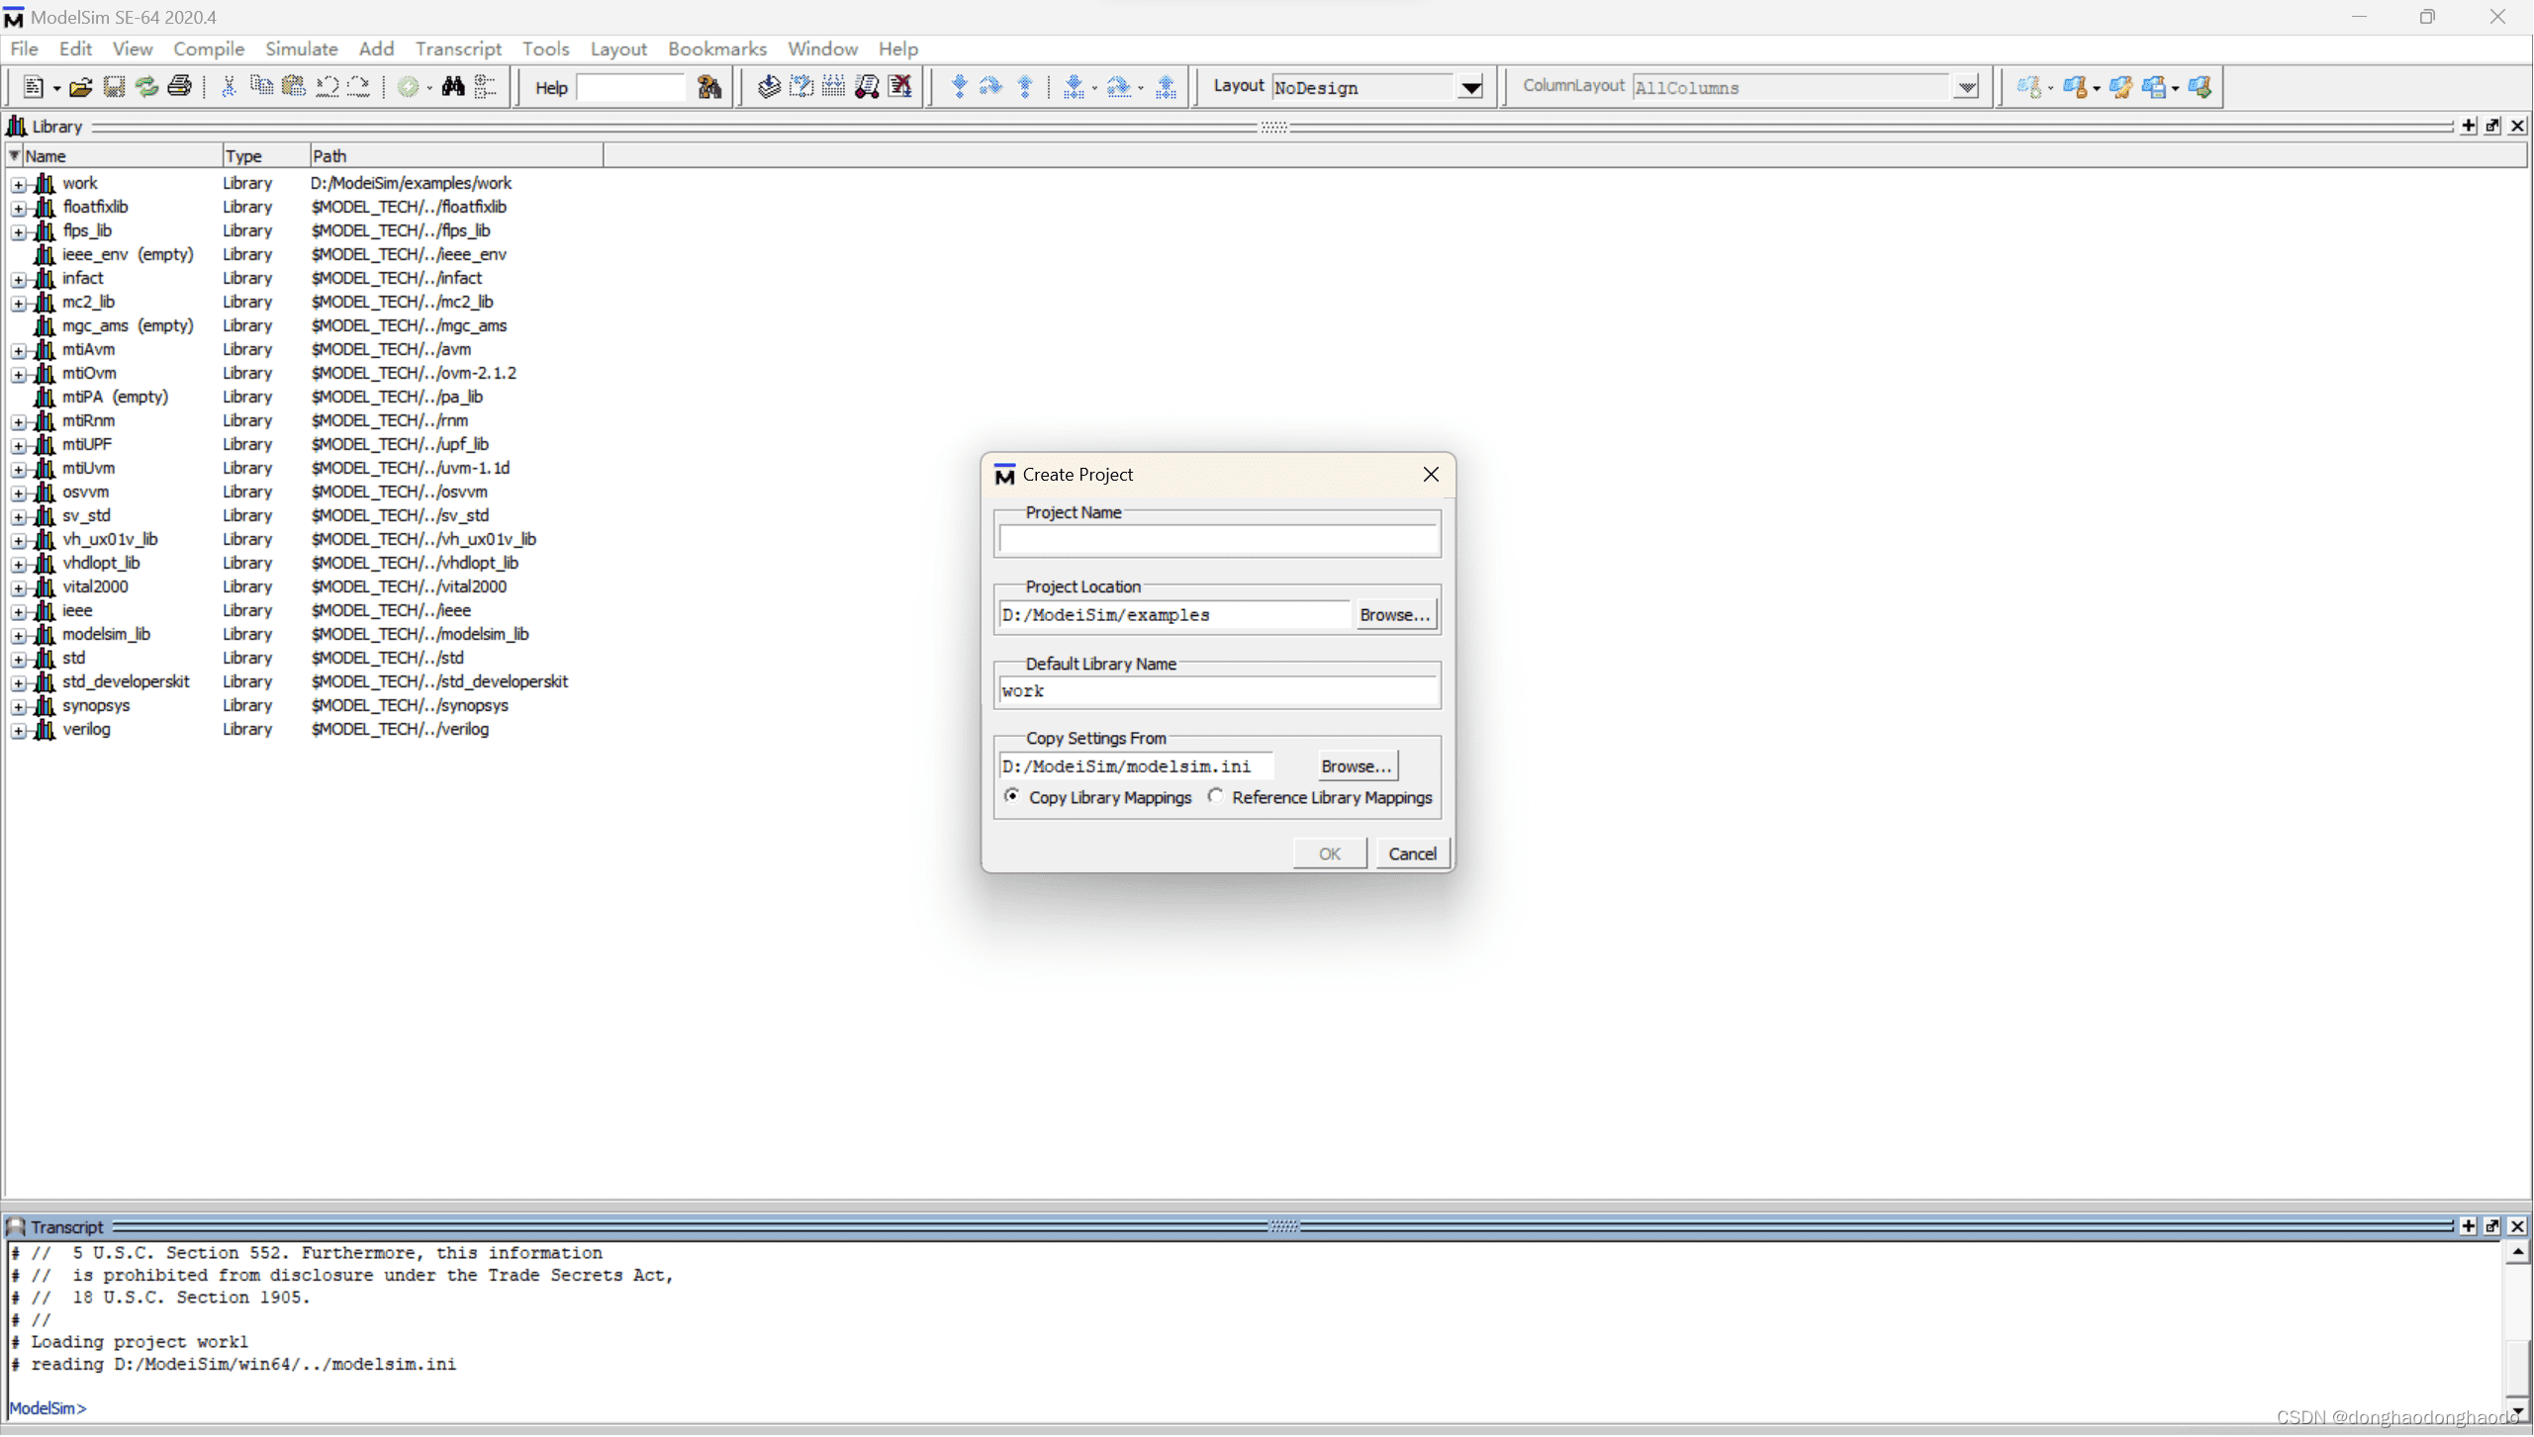
Task: Open the Layout NoDesign dropdown
Action: pyautogui.click(x=1471, y=87)
